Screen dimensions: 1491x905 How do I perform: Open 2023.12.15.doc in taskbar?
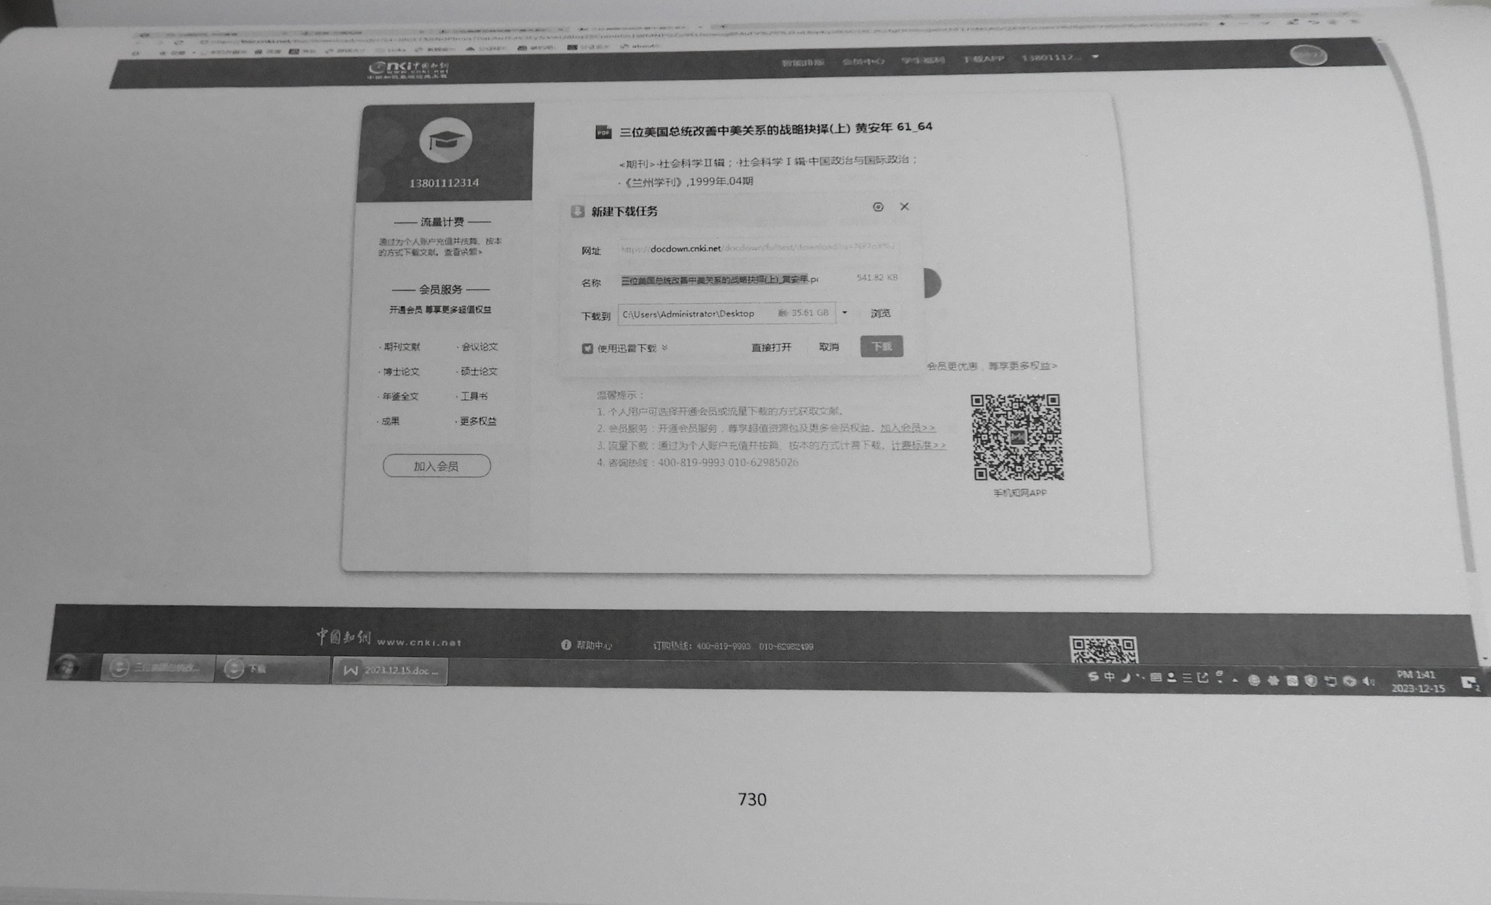click(389, 670)
